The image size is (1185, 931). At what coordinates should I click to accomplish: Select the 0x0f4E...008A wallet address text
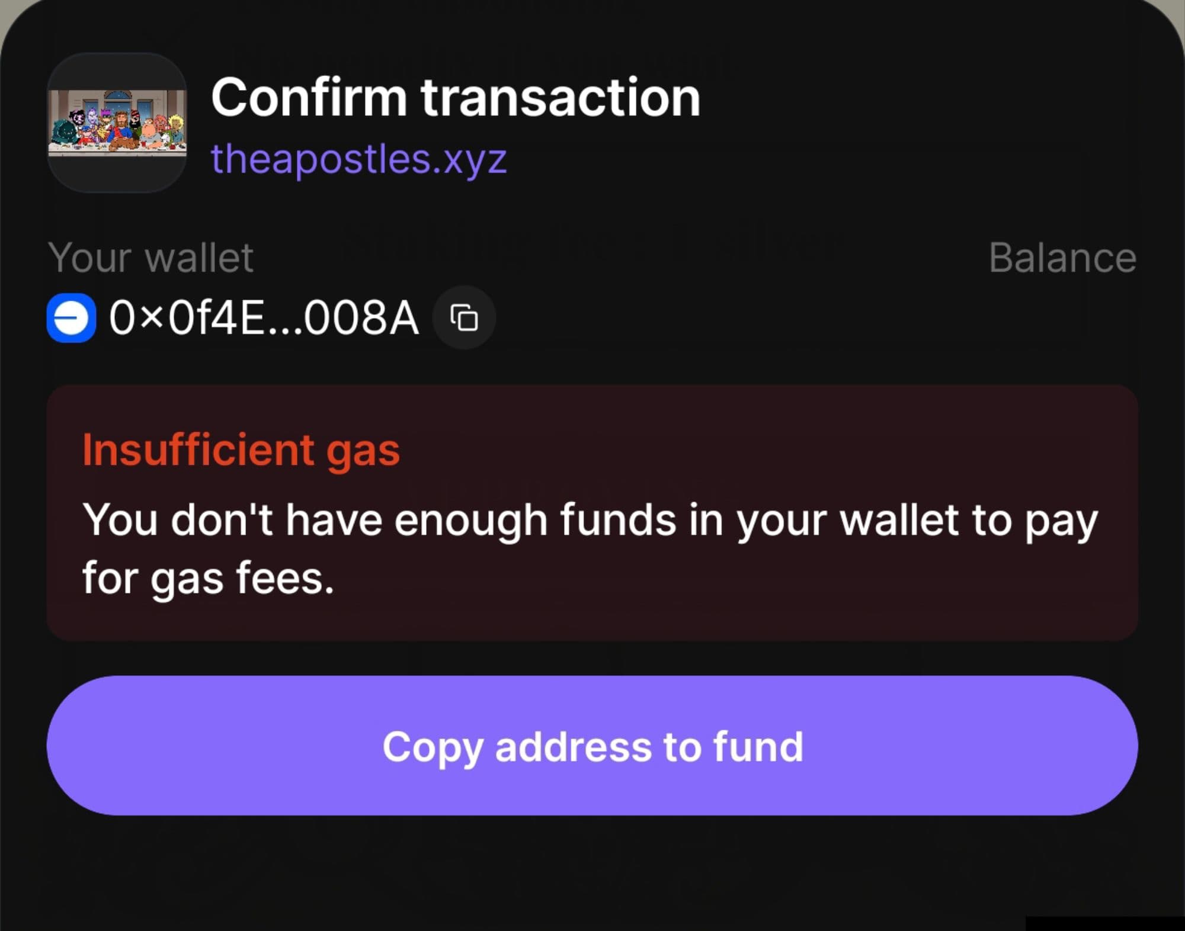264,318
